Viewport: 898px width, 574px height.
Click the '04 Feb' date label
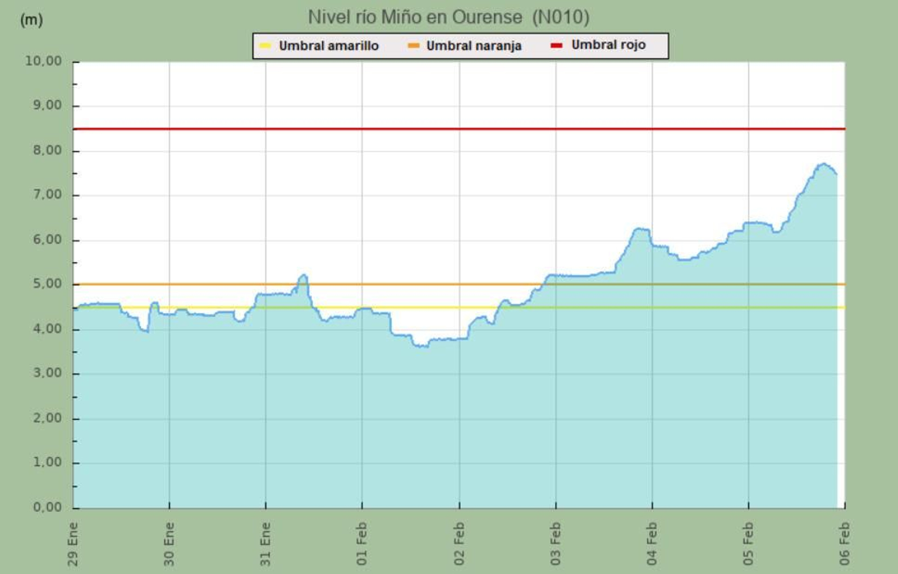652,543
